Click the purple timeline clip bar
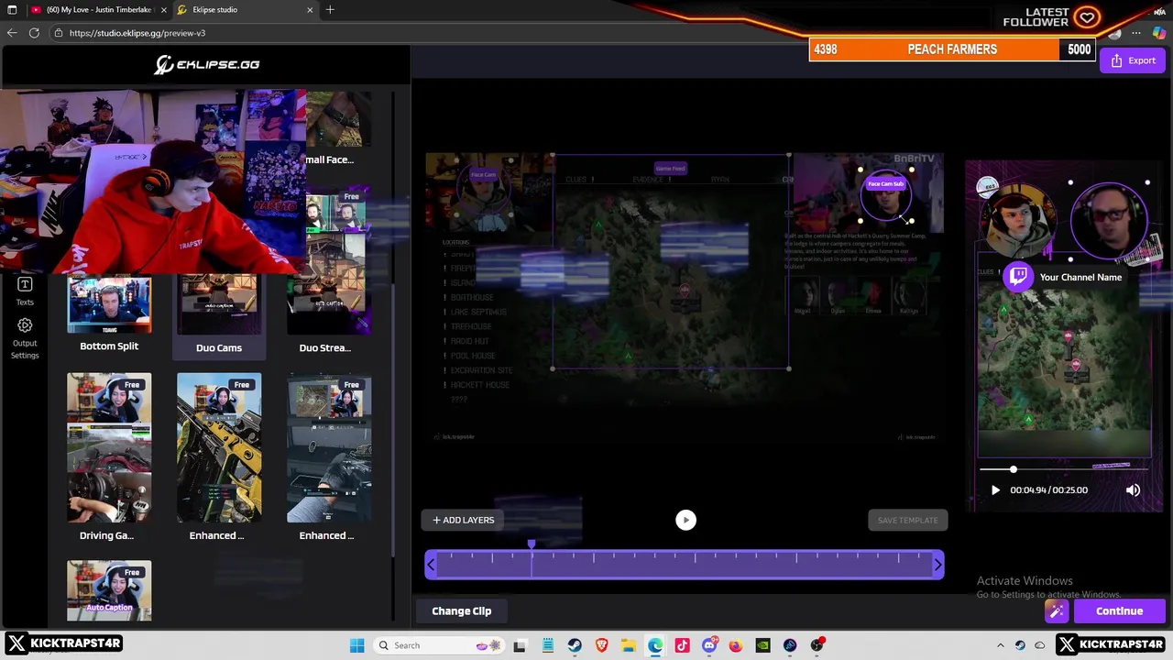1173x660 pixels. 685,566
